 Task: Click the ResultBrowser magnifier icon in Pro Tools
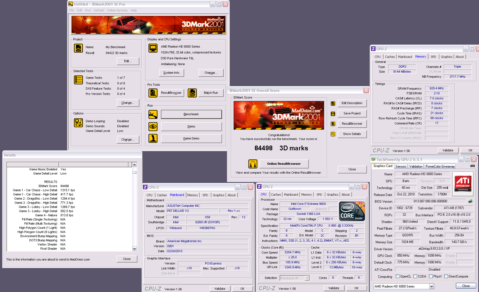point(153,93)
